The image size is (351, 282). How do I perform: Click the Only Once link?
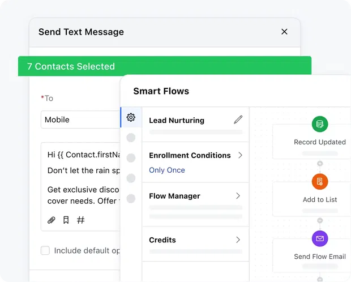[167, 170]
